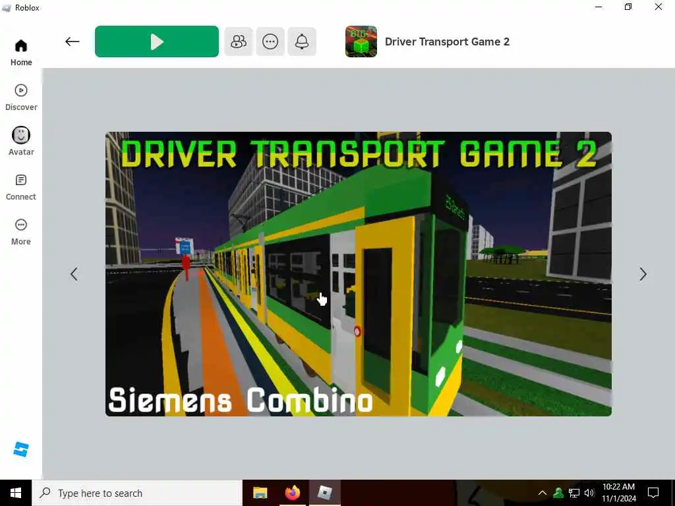Click the taskbar search box
The width and height of the screenshot is (675, 506).
click(137, 493)
